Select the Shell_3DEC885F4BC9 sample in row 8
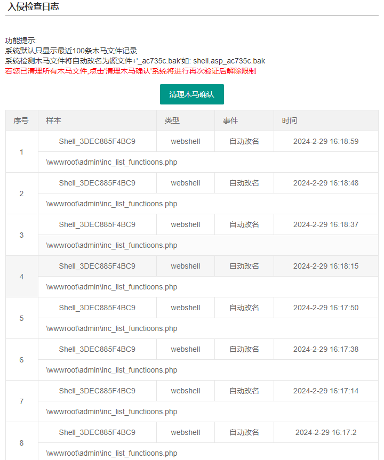Screen dimensions: 384x460 [97, 432]
